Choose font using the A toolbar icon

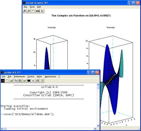tap(33, 81)
